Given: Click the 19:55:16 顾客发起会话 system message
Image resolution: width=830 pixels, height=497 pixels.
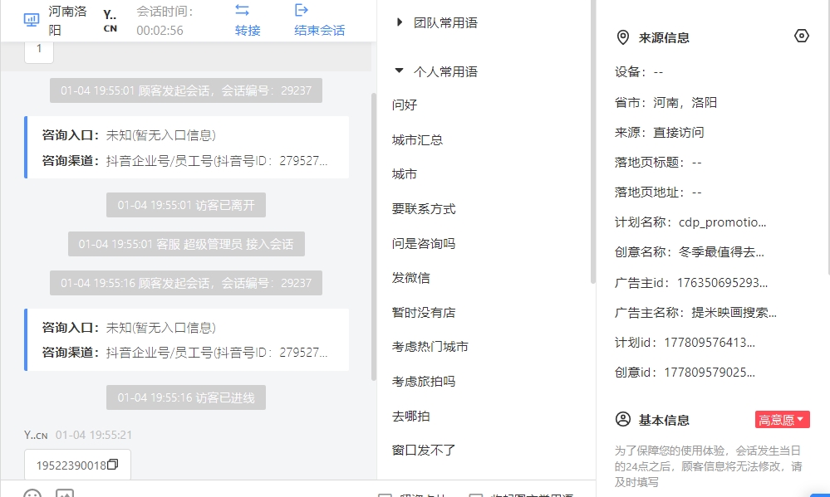Looking at the screenshot, I should (186, 283).
